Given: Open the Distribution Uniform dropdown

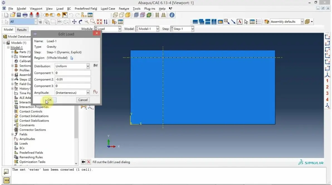Looking at the screenshot, I should 88,66.
